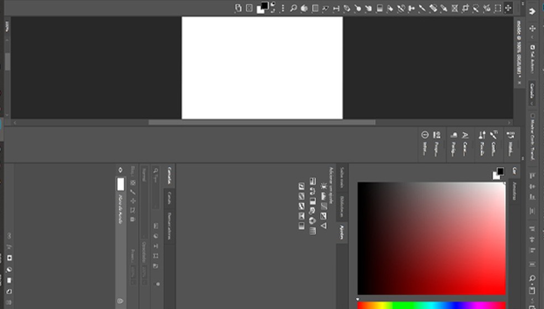Toggle visibility eye of Plano de Fundo layer
The height and width of the screenshot is (309, 544).
(x=121, y=170)
